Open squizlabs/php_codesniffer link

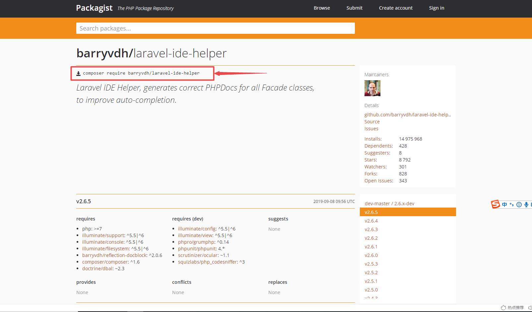(208, 262)
